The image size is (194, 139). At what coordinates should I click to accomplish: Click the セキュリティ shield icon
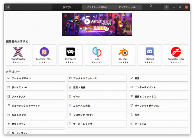(9, 124)
